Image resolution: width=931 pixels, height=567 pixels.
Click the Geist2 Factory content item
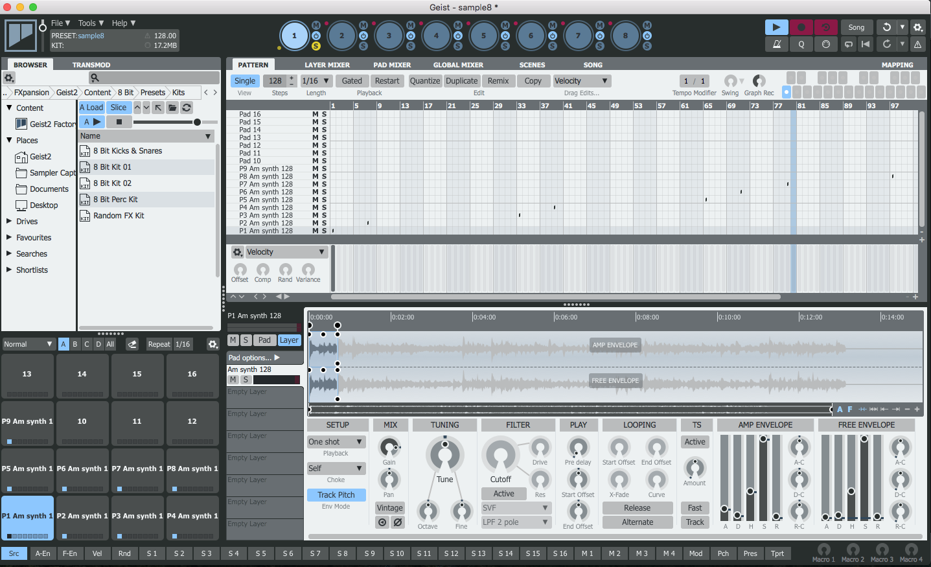point(46,124)
